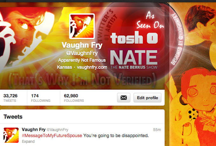Viewport: 216px width, 146px height.
Task: Click the tweet text about being disappointed
Action: (x=116, y=135)
